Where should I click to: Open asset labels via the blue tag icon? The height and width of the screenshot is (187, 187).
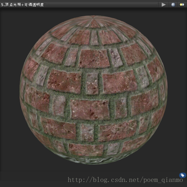(183, 175)
